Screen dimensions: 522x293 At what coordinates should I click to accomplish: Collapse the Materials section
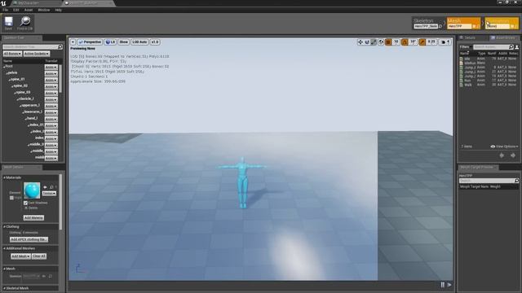coord(5,177)
